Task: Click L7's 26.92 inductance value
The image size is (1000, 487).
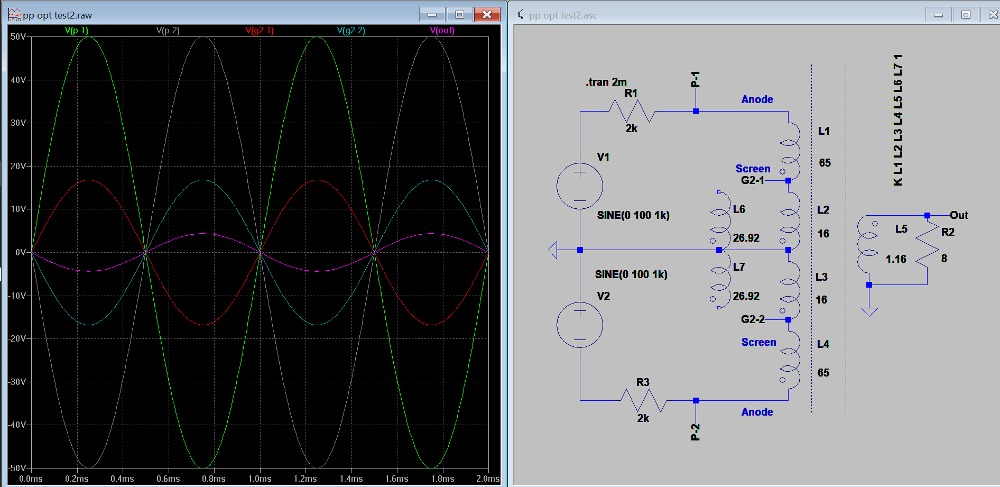Action: [x=746, y=296]
